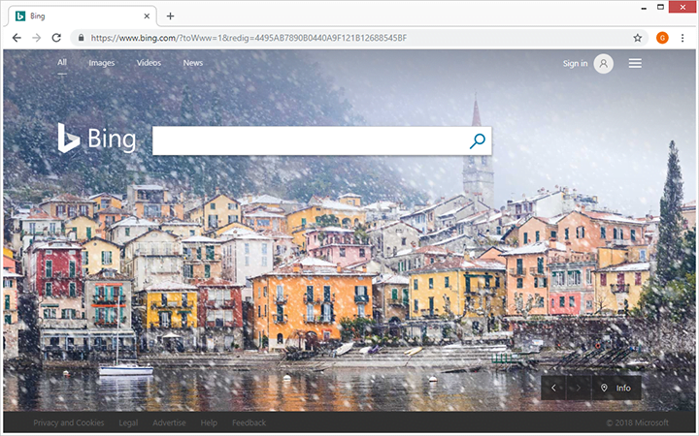Open the Chrome three-dot menu

[x=682, y=38]
